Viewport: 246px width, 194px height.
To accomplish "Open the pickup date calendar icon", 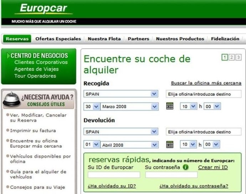I will point(170,106).
